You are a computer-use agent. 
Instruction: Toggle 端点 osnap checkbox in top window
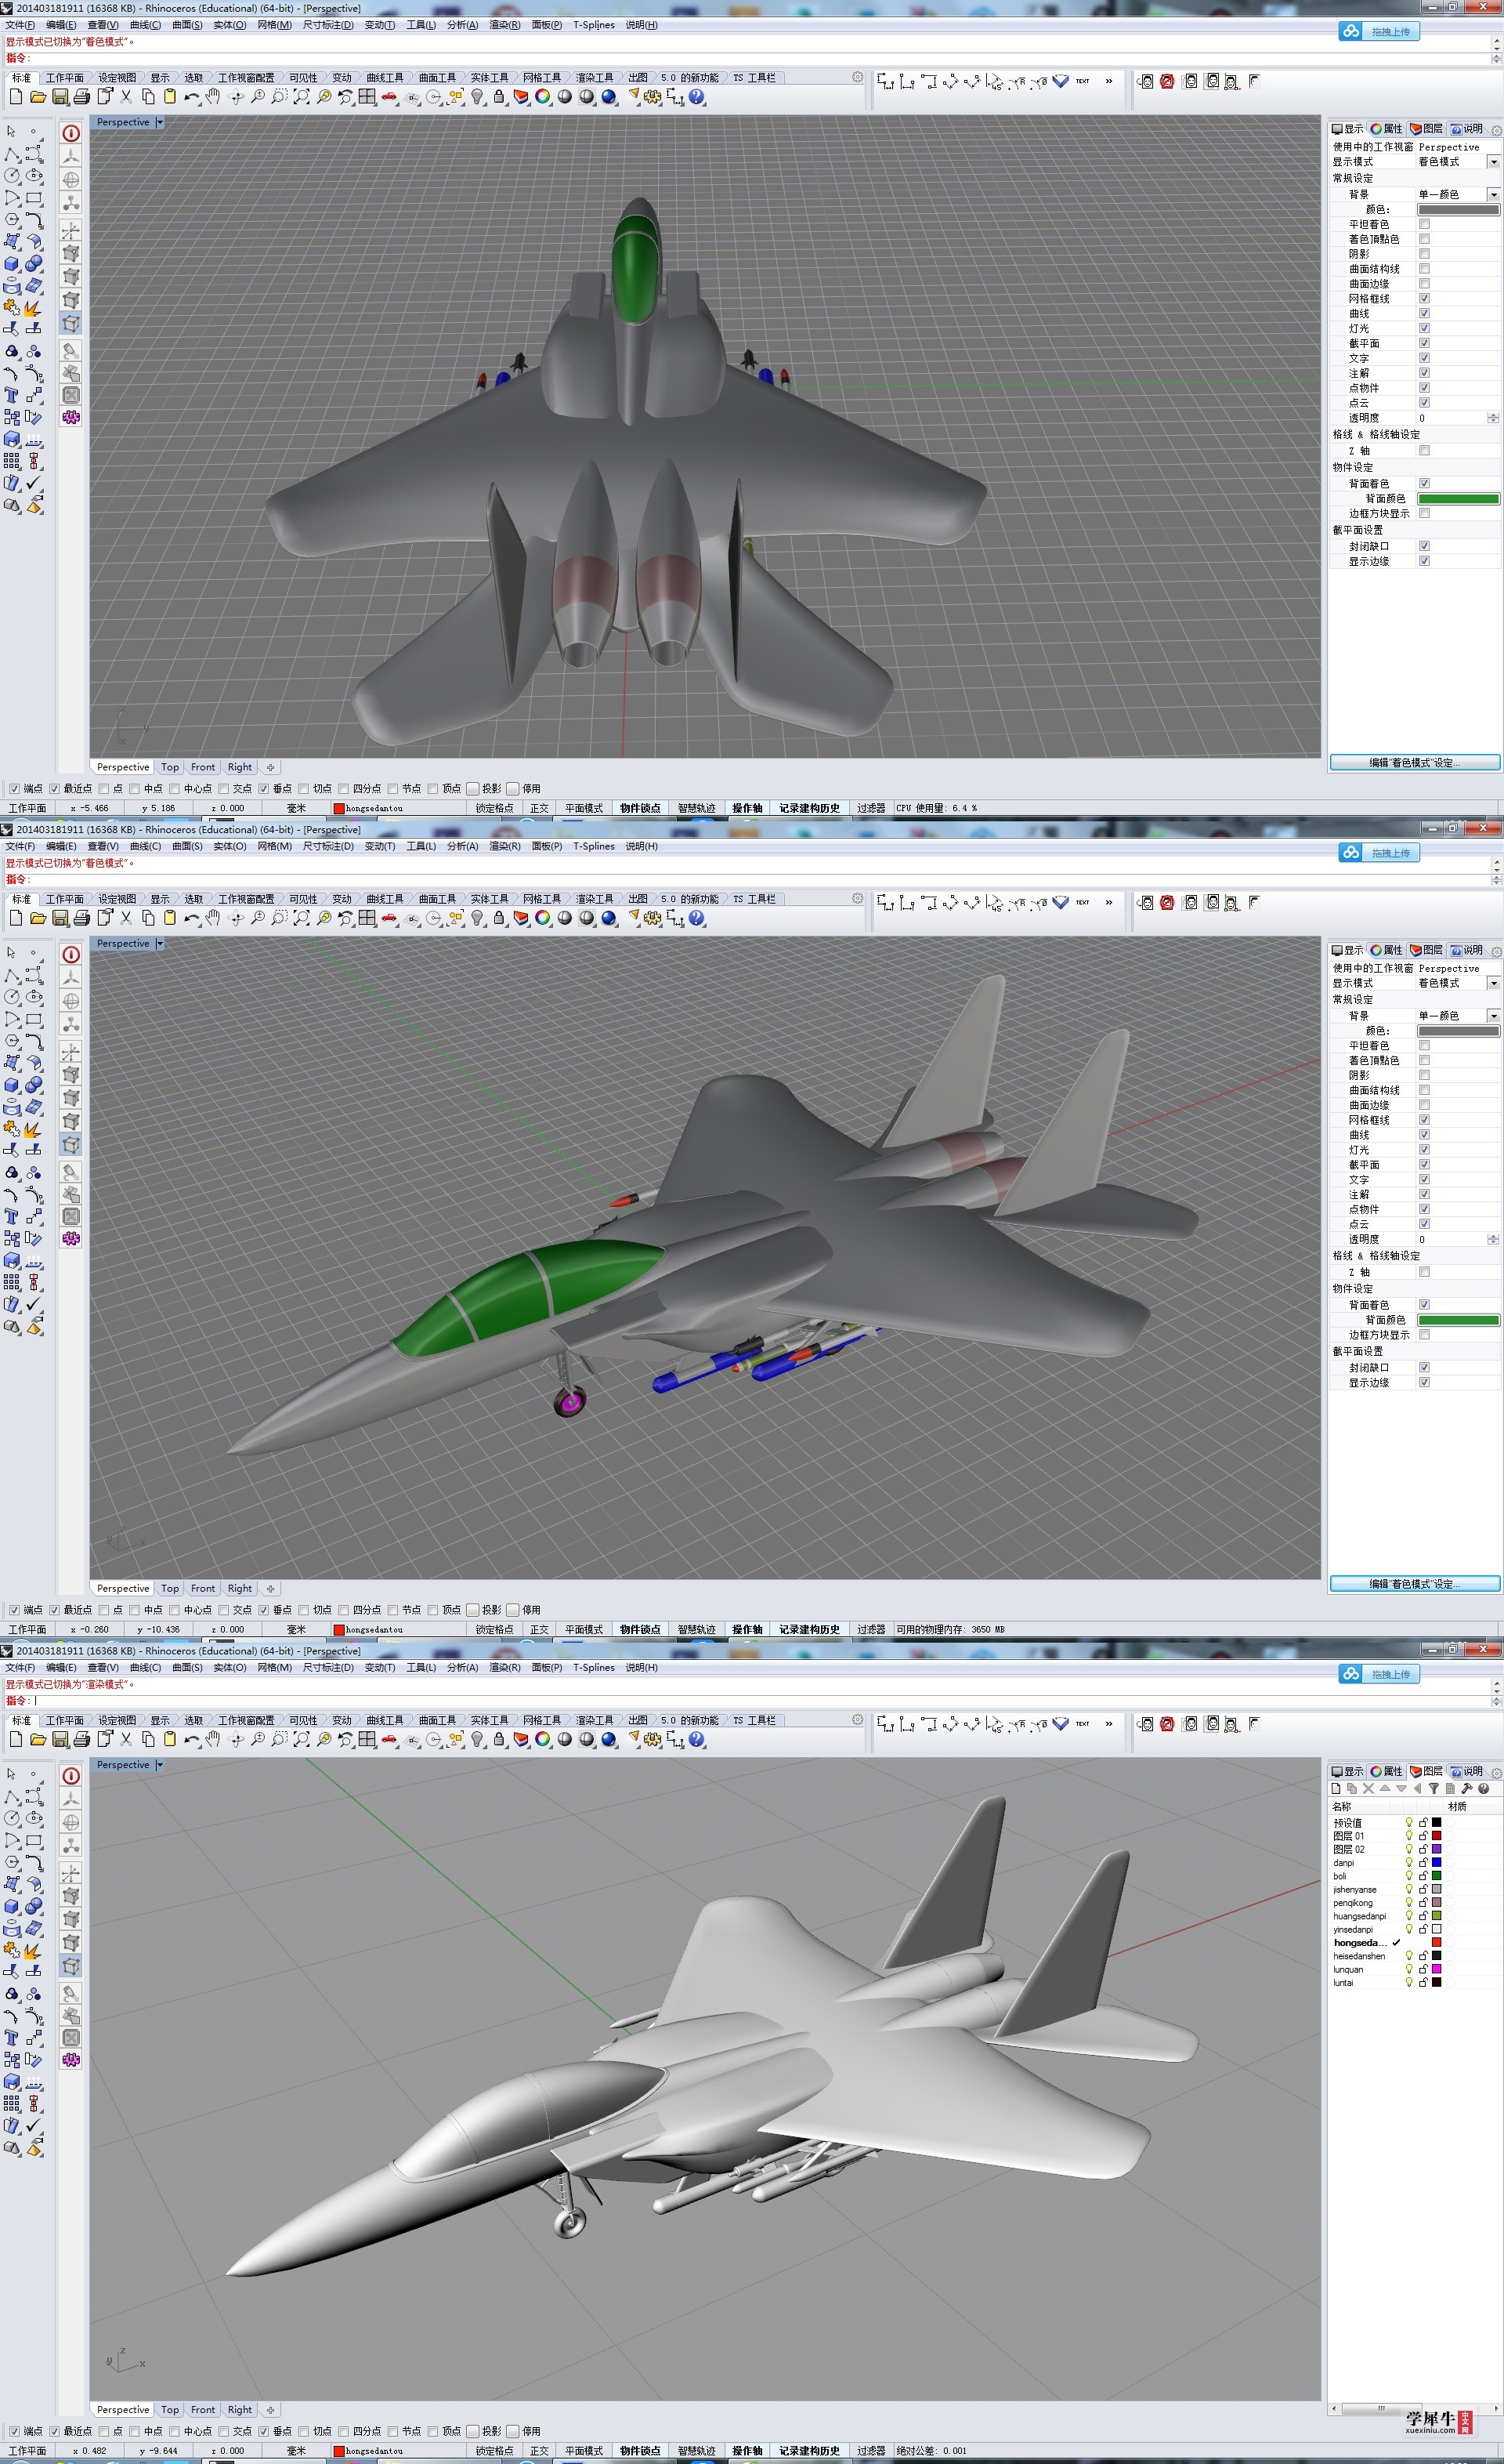[x=14, y=789]
